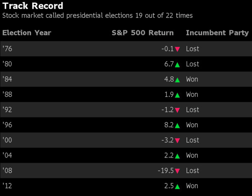Viewport: 252px width, 196px height.
Task: Click the Incumbent Party column header
Action: click(x=217, y=33)
